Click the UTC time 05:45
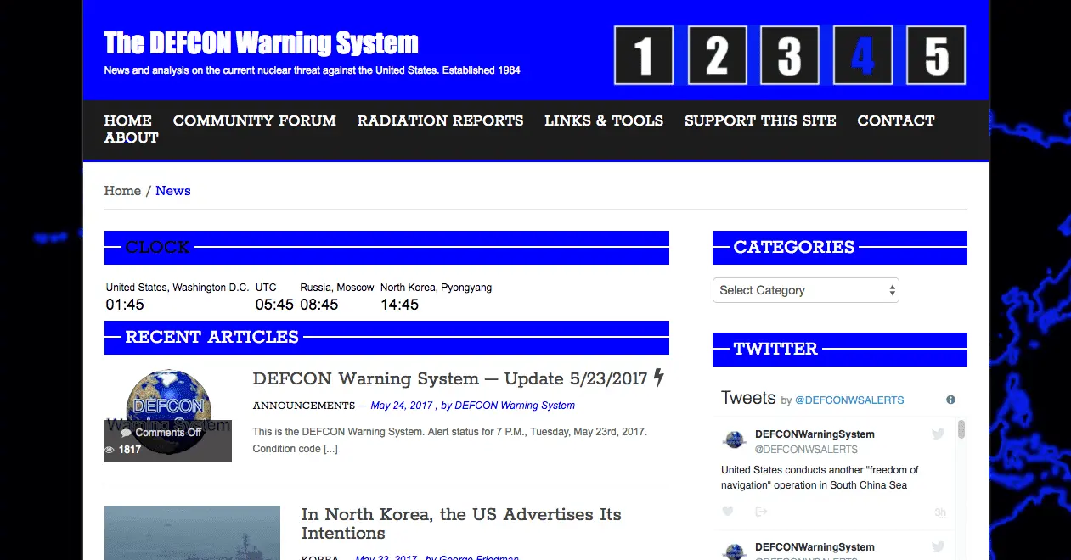The height and width of the screenshot is (560, 1071). (x=274, y=305)
